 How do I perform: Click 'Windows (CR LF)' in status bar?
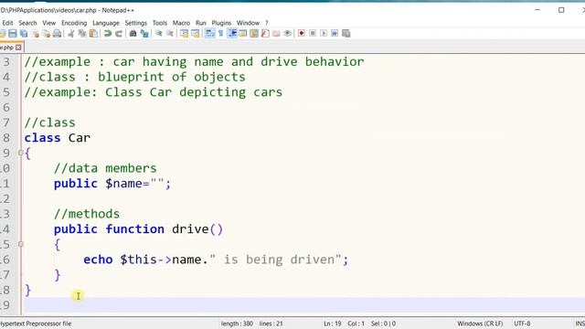(x=480, y=324)
